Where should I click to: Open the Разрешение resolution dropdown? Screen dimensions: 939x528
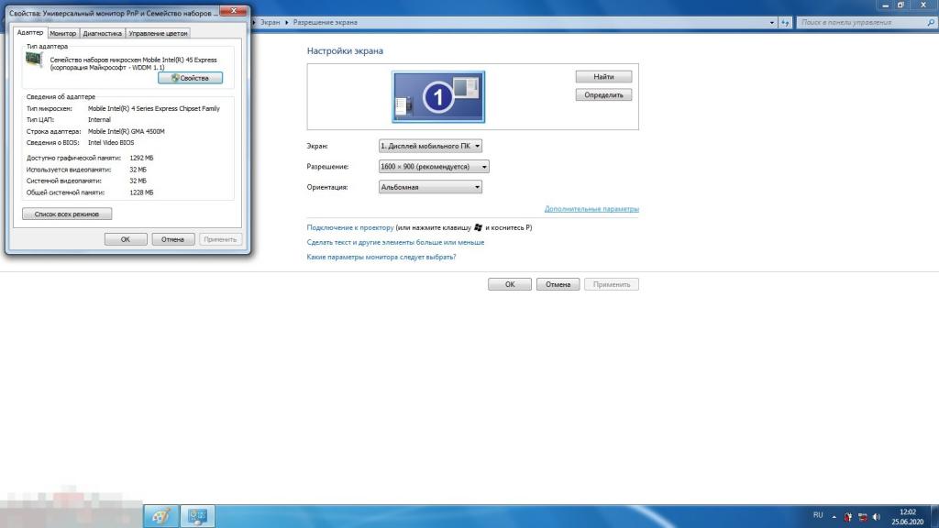pos(434,167)
